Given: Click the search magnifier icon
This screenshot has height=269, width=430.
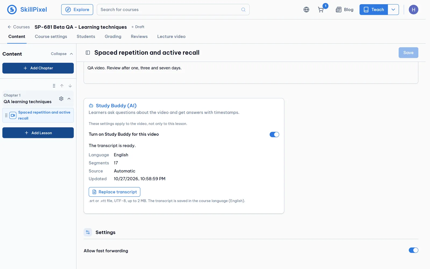Looking at the screenshot, I should (243, 10).
